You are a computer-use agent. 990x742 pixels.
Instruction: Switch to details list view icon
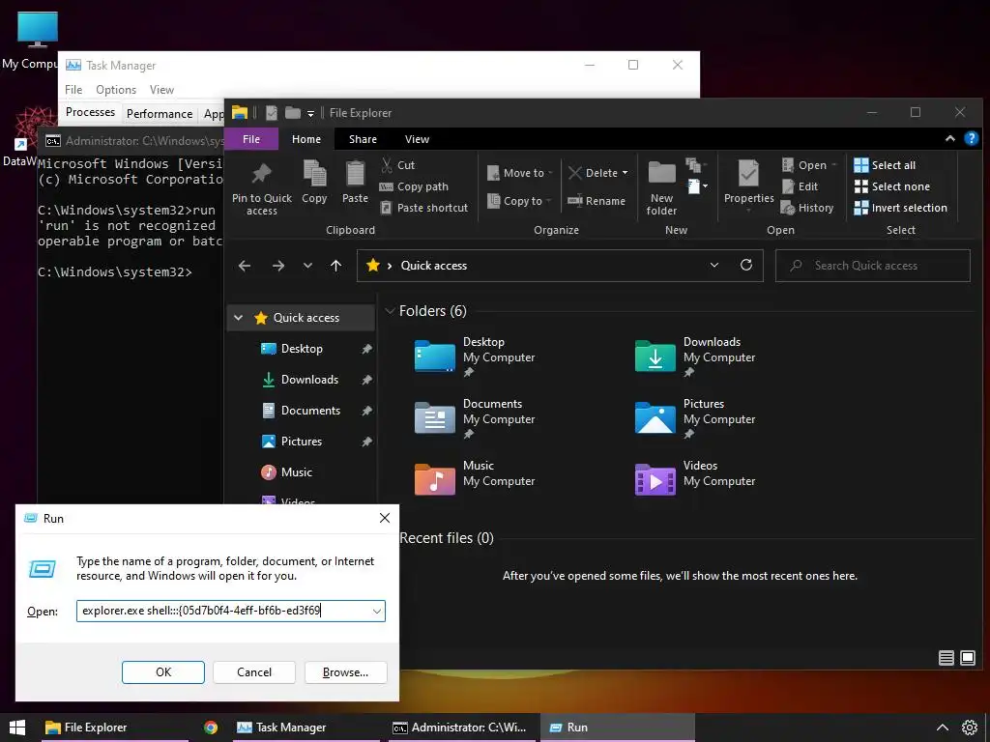click(946, 658)
